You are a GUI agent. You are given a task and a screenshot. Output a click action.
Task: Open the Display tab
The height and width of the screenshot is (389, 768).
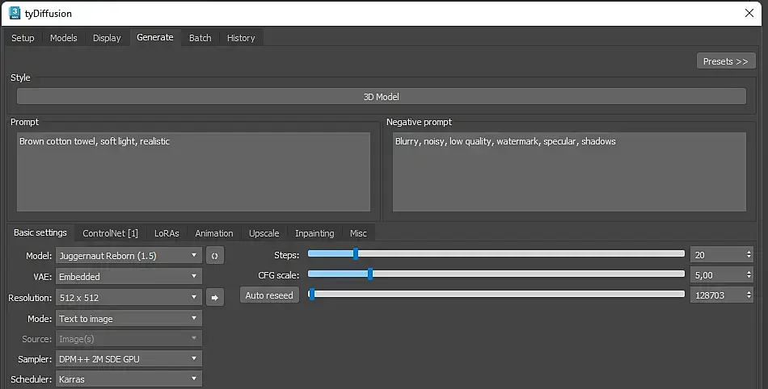tap(107, 38)
